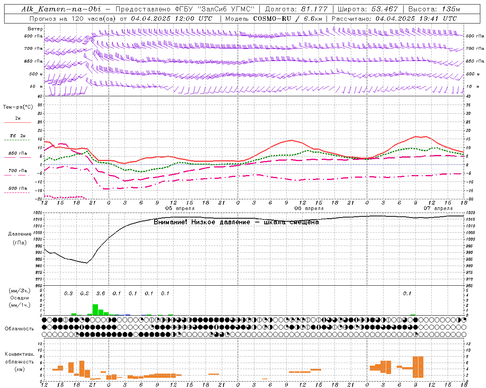This screenshot has height=388, width=486.
Task: Click the 07 апреля date label
Action: coord(438,208)
